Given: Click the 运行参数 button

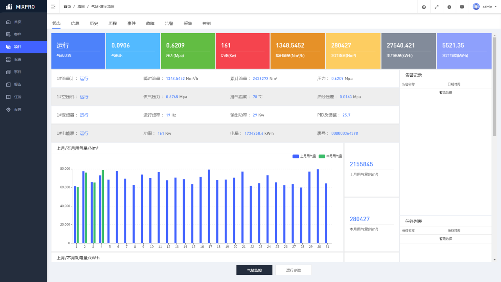Looking at the screenshot, I should [293, 270].
